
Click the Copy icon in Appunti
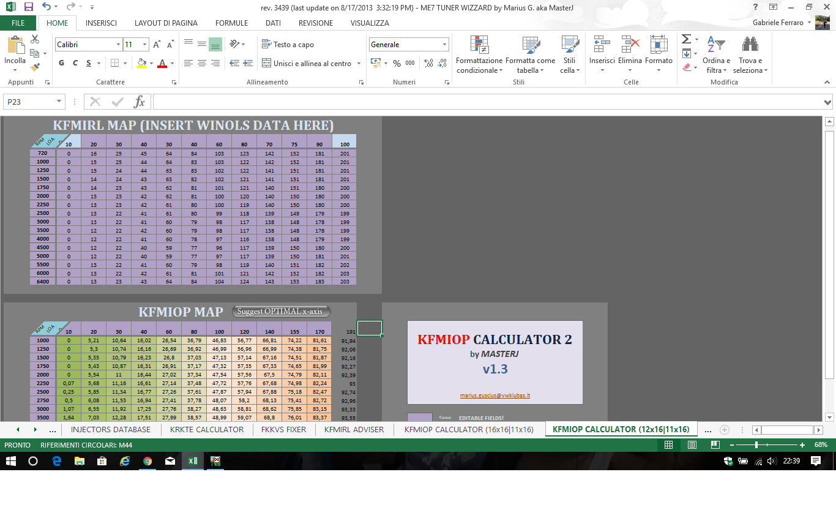[x=35, y=53]
